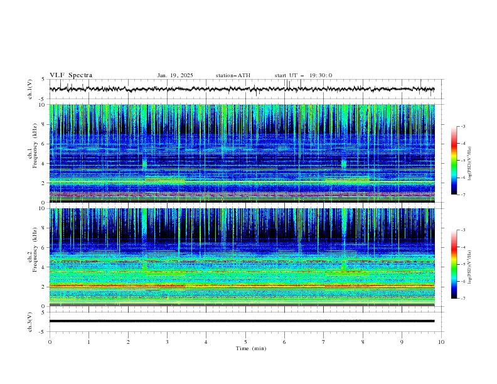Select ch.2 colorbar label log(PSD)(V²/Hz)
This screenshot has width=497, height=384.
tap(470, 267)
